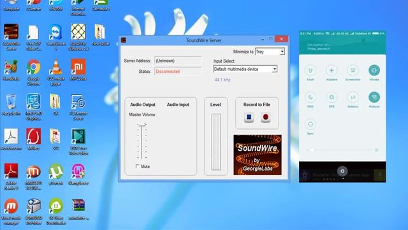Open the uTorrent desktop shortcut
408x230 pixels.
tap(55, 174)
